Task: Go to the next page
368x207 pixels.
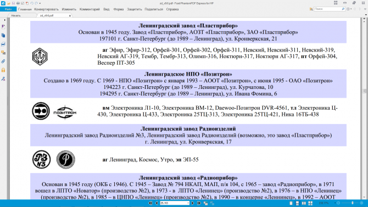Action: [x=193, y=203]
